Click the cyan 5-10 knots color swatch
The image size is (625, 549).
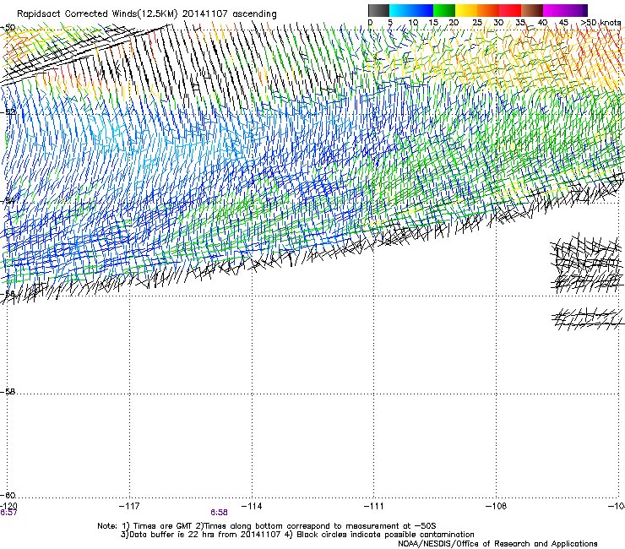[x=400, y=10]
